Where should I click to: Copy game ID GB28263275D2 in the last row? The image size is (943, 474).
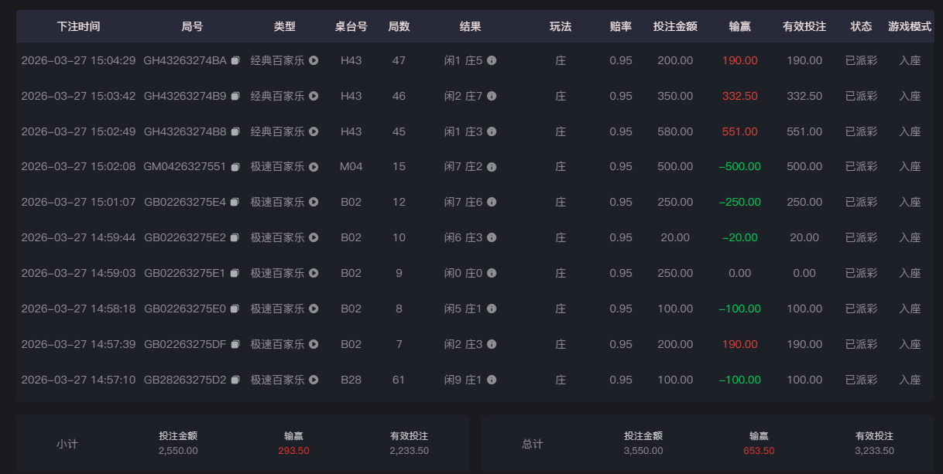tap(235, 379)
